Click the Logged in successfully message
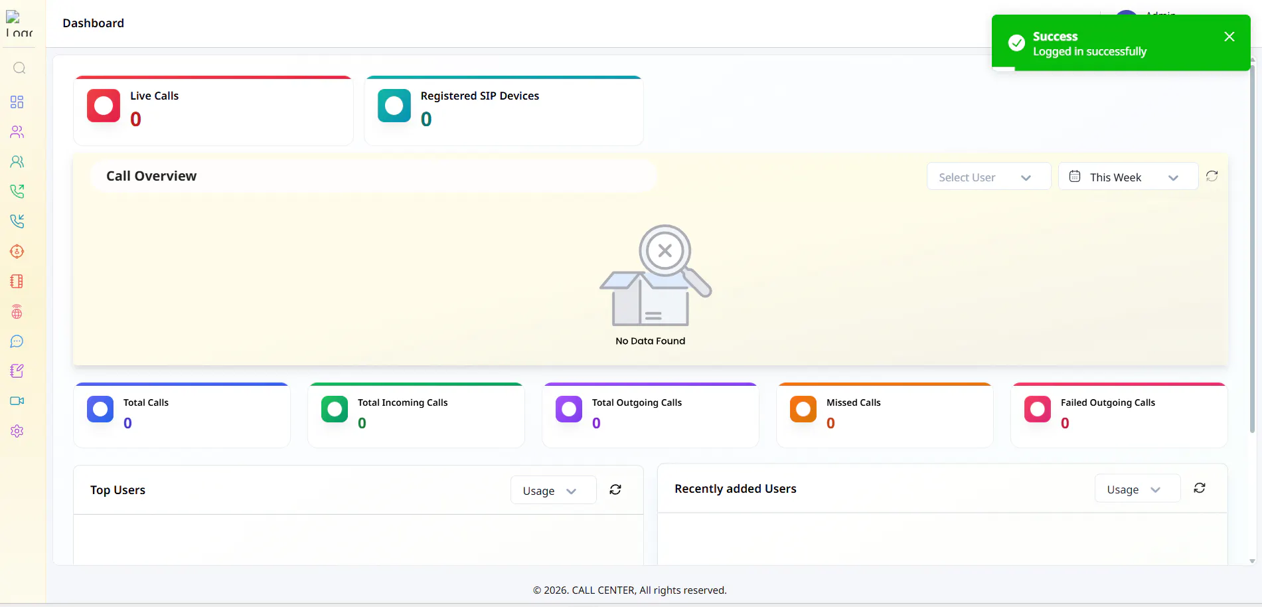 coord(1090,52)
